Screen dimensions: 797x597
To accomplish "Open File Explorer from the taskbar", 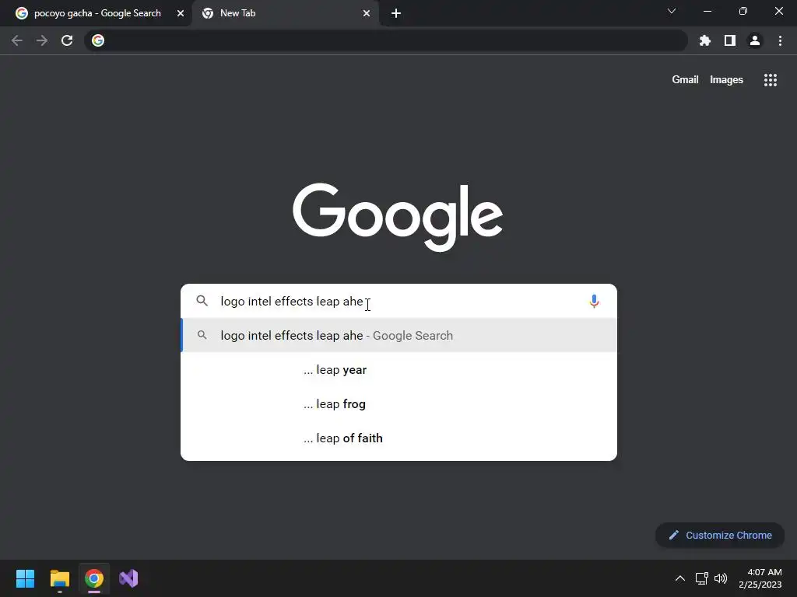I will 59,578.
